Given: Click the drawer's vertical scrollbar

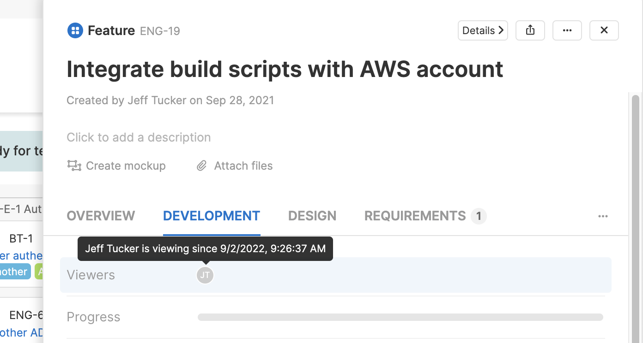Looking at the screenshot, I should click(x=636, y=207).
